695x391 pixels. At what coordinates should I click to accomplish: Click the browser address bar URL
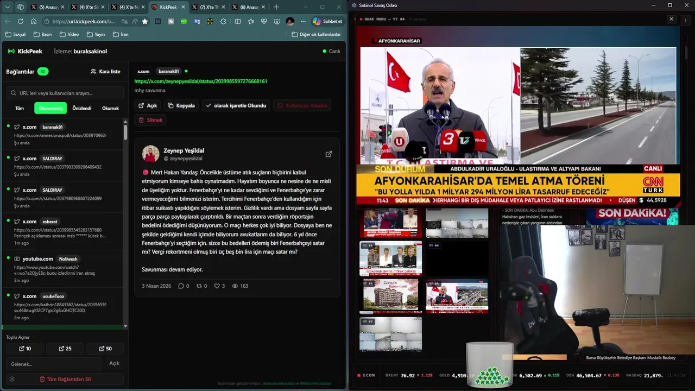(83, 21)
